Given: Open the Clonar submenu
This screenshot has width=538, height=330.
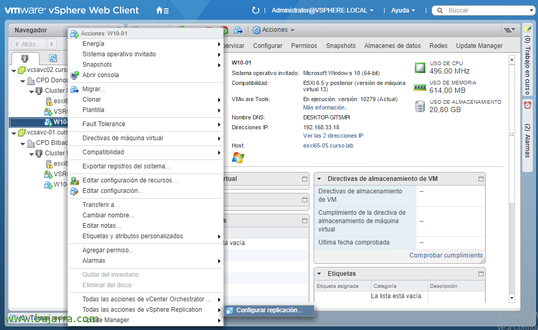Looking at the screenshot, I should click(x=146, y=100).
